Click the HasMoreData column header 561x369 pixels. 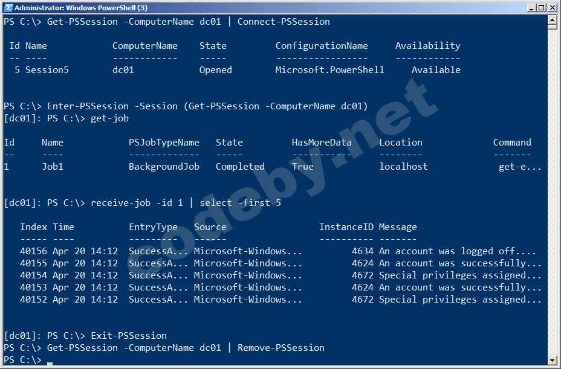[322, 143]
